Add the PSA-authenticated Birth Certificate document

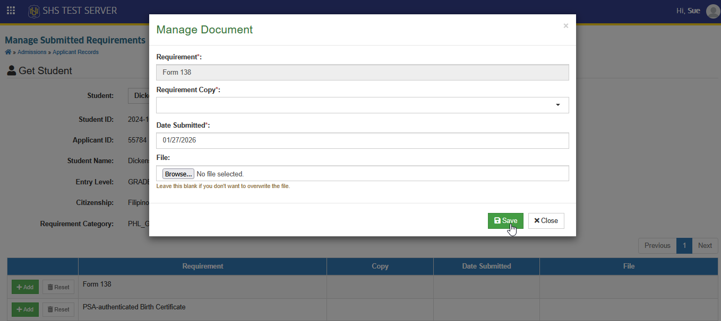coord(25,309)
